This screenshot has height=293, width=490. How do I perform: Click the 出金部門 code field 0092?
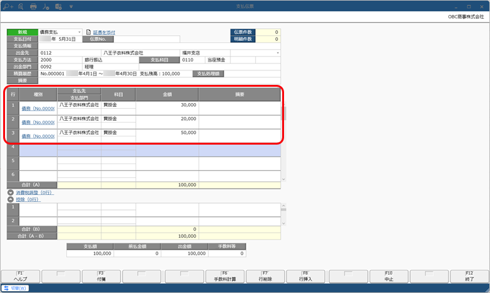(60, 67)
